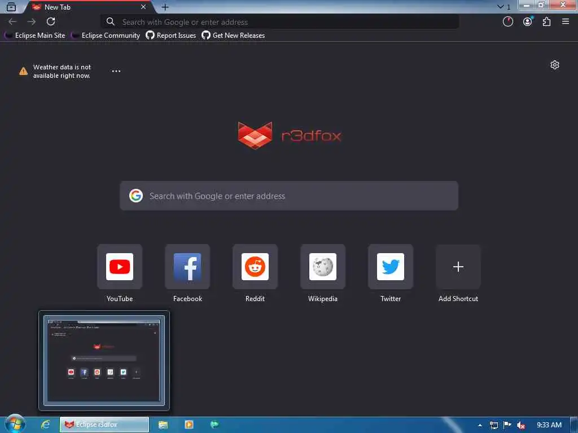Open the hamburger application menu
The height and width of the screenshot is (433, 578).
tap(566, 22)
